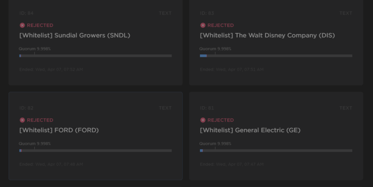Click the ID: 84 label

pyautogui.click(x=26, y=13)
